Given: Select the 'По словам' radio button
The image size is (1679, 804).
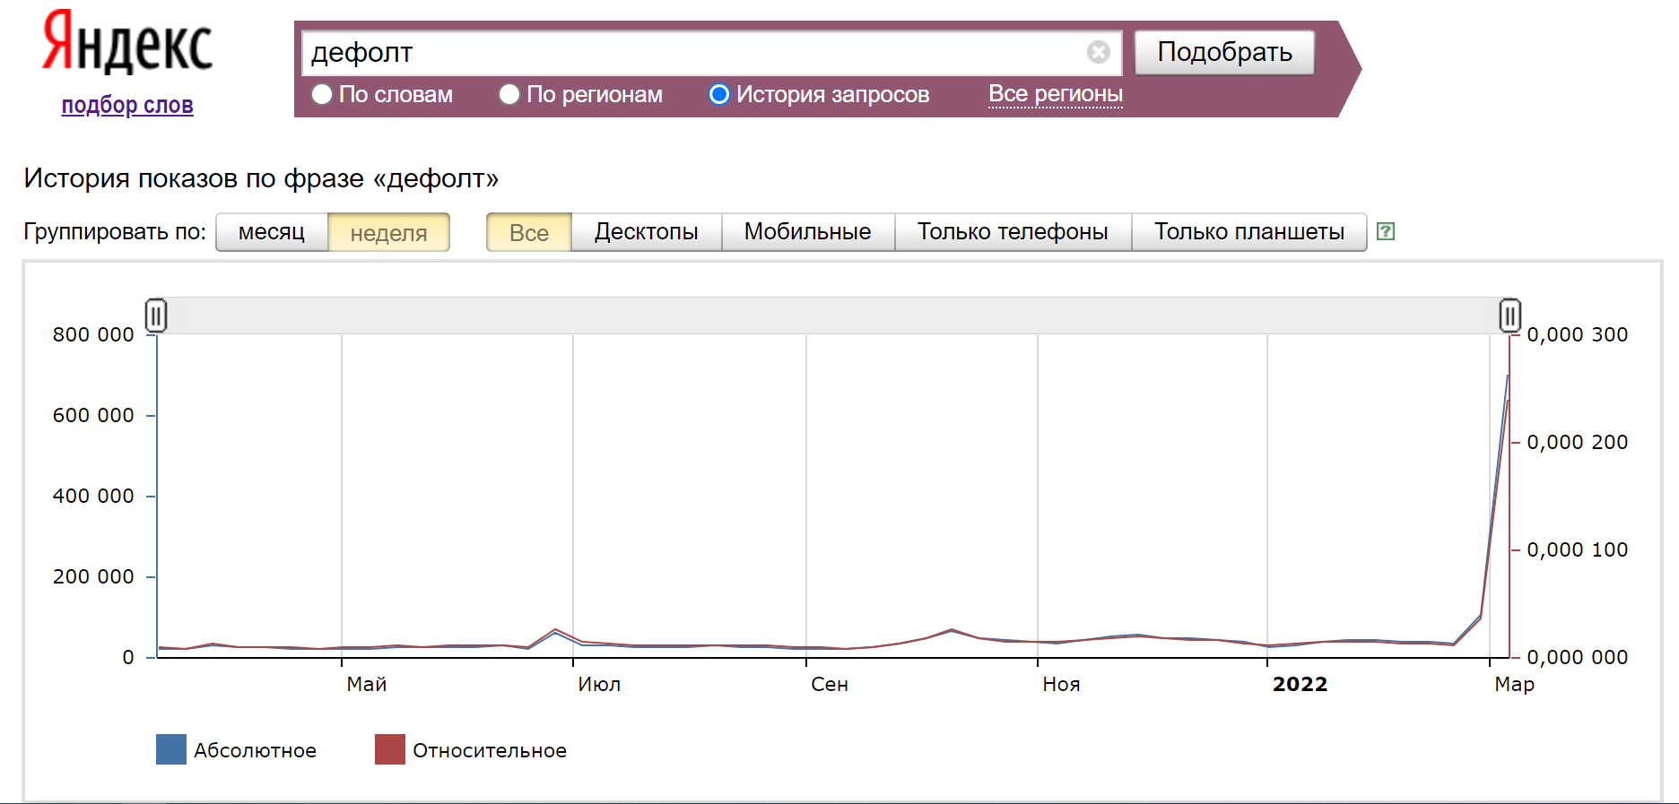Looking at the screenshot, I should tap(321, 94).
